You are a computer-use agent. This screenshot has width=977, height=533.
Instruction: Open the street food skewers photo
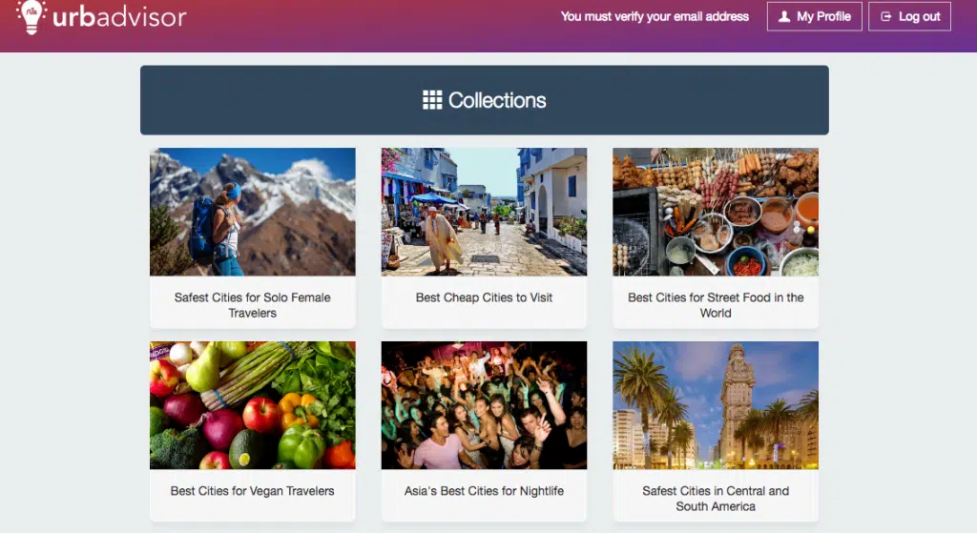tap(715, 212)
